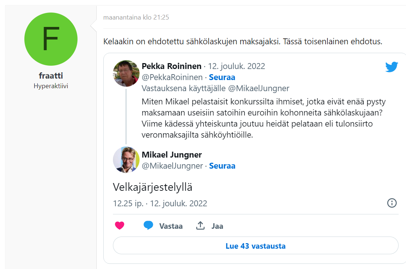The image size is (406, 269).
Task: Click the 'Jaa' share label
Action: [217, 226]
